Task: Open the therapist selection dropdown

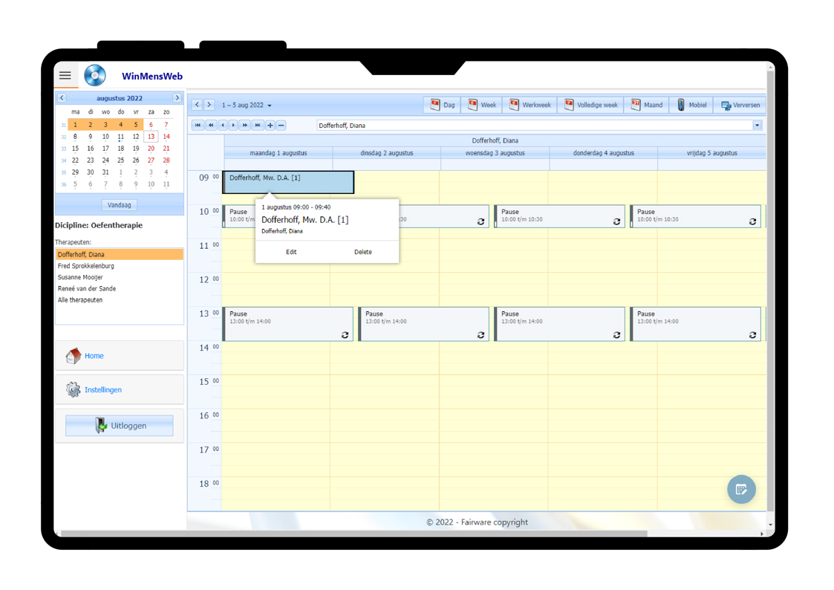Action: (758, 125)
